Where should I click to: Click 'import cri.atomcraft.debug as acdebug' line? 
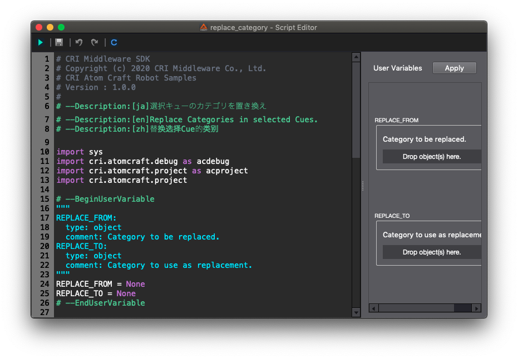click(x=142, y=161)
